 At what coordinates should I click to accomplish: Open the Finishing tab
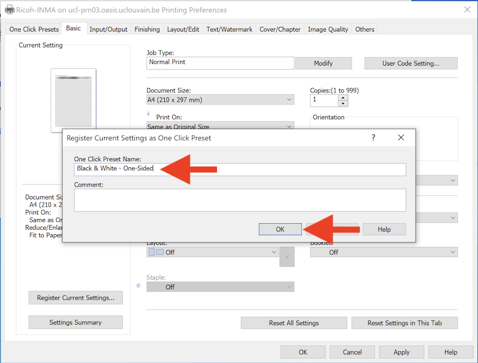pyautogui.click(x=147, y=29)
